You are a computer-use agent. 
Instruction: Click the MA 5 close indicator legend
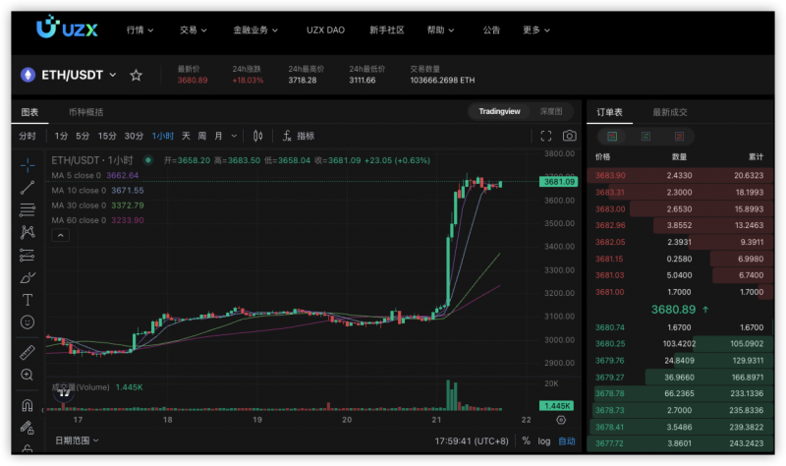tap(94, 175)
